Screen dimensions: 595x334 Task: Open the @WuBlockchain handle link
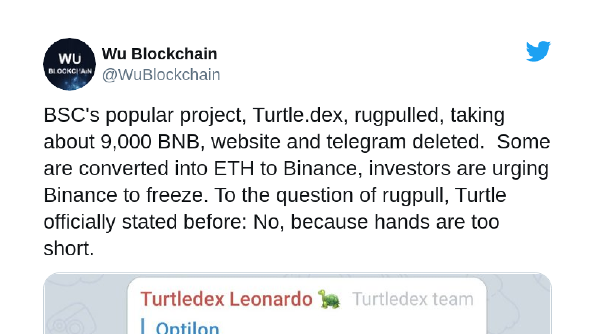(161, 75)
